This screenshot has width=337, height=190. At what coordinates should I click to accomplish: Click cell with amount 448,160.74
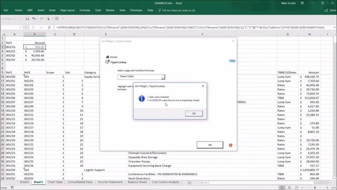[x=310, y=77]
